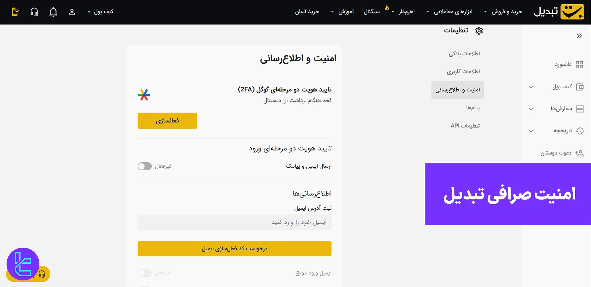Screen dimensions: 591x287
Task: Select تنظیمات API settings tab
Action: click(x=465, y=126)
